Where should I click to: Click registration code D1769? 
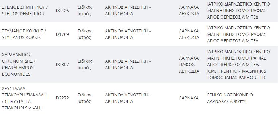(62, 34)
